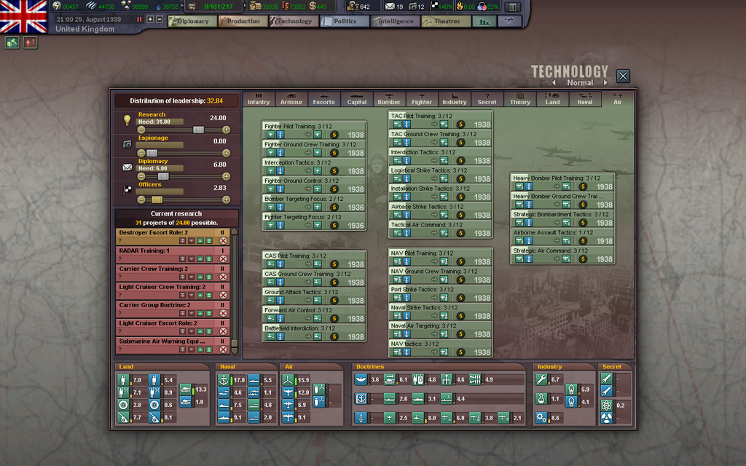
Task: Select the Escorts technology tab
Action: click(323, 99)
